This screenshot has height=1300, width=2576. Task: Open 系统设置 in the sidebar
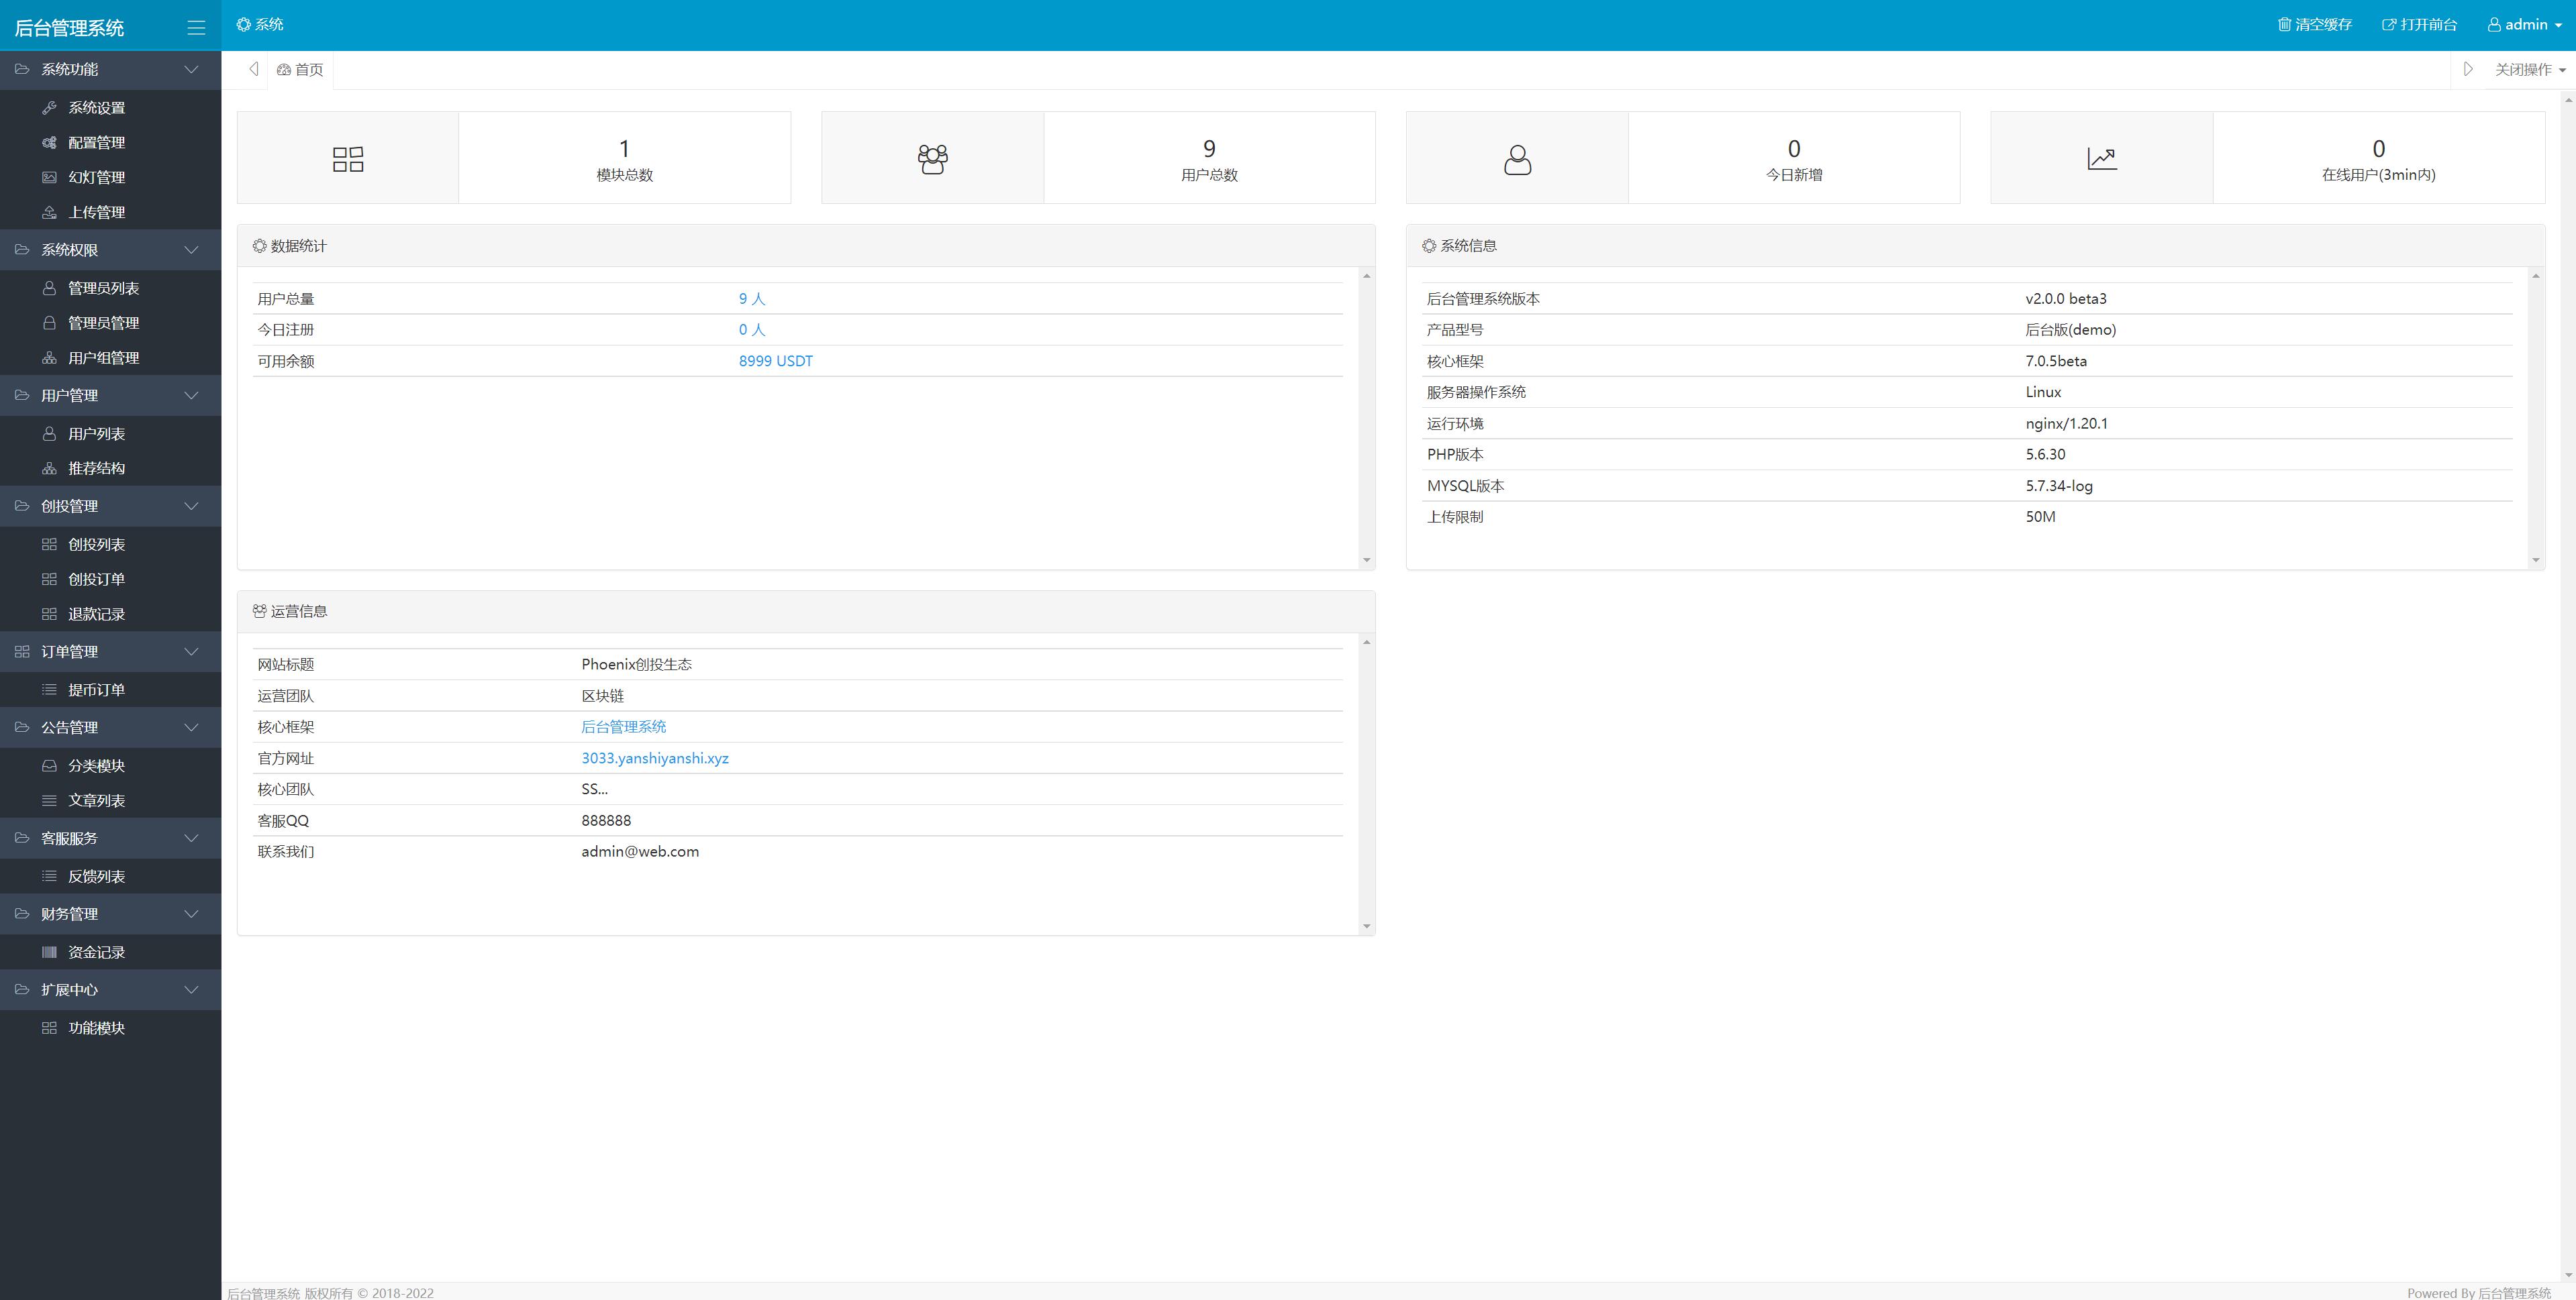click(x=96, y=108)
